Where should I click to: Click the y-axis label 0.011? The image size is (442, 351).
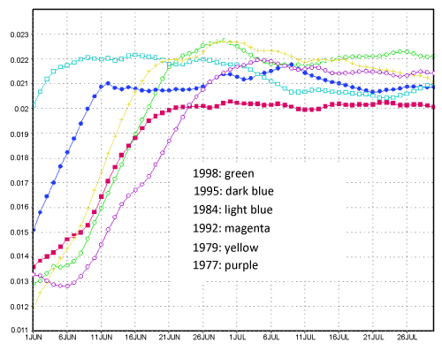(19, 330)
